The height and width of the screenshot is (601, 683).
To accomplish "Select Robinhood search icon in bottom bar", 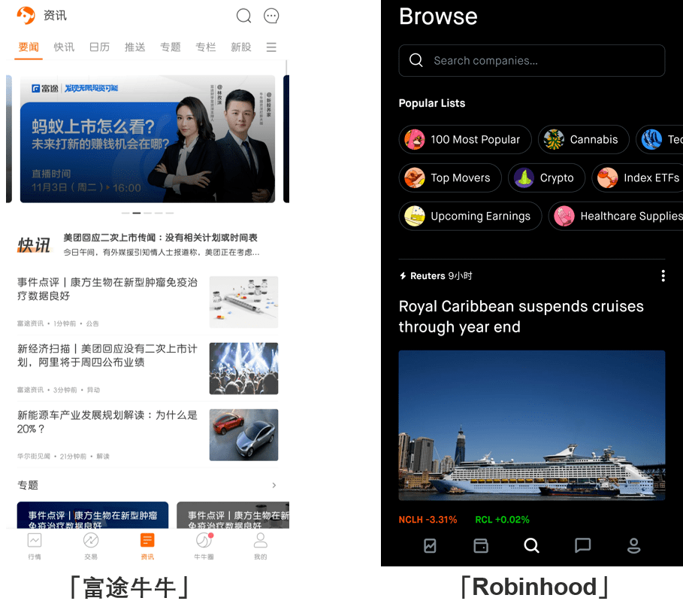I will pos(531,545).
